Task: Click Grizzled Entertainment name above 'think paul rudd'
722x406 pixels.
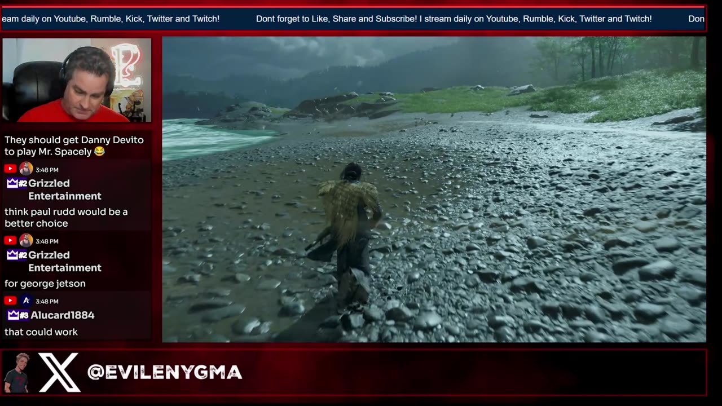Action: click(x=65, y=189)
